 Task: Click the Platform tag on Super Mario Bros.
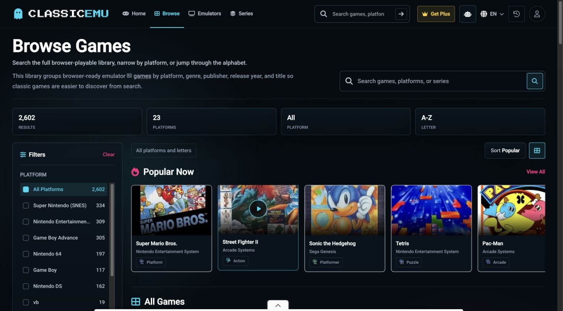point(151,262)
